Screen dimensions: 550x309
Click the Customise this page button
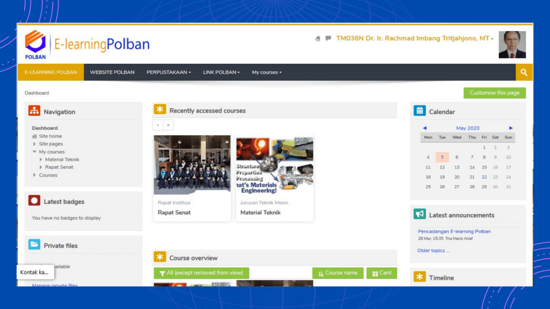click(494, 93)
